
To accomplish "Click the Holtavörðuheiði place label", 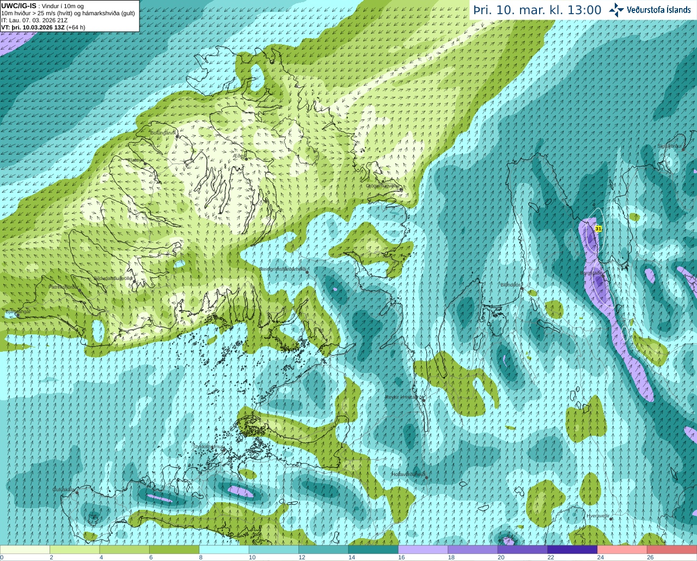I will [408, 474].
